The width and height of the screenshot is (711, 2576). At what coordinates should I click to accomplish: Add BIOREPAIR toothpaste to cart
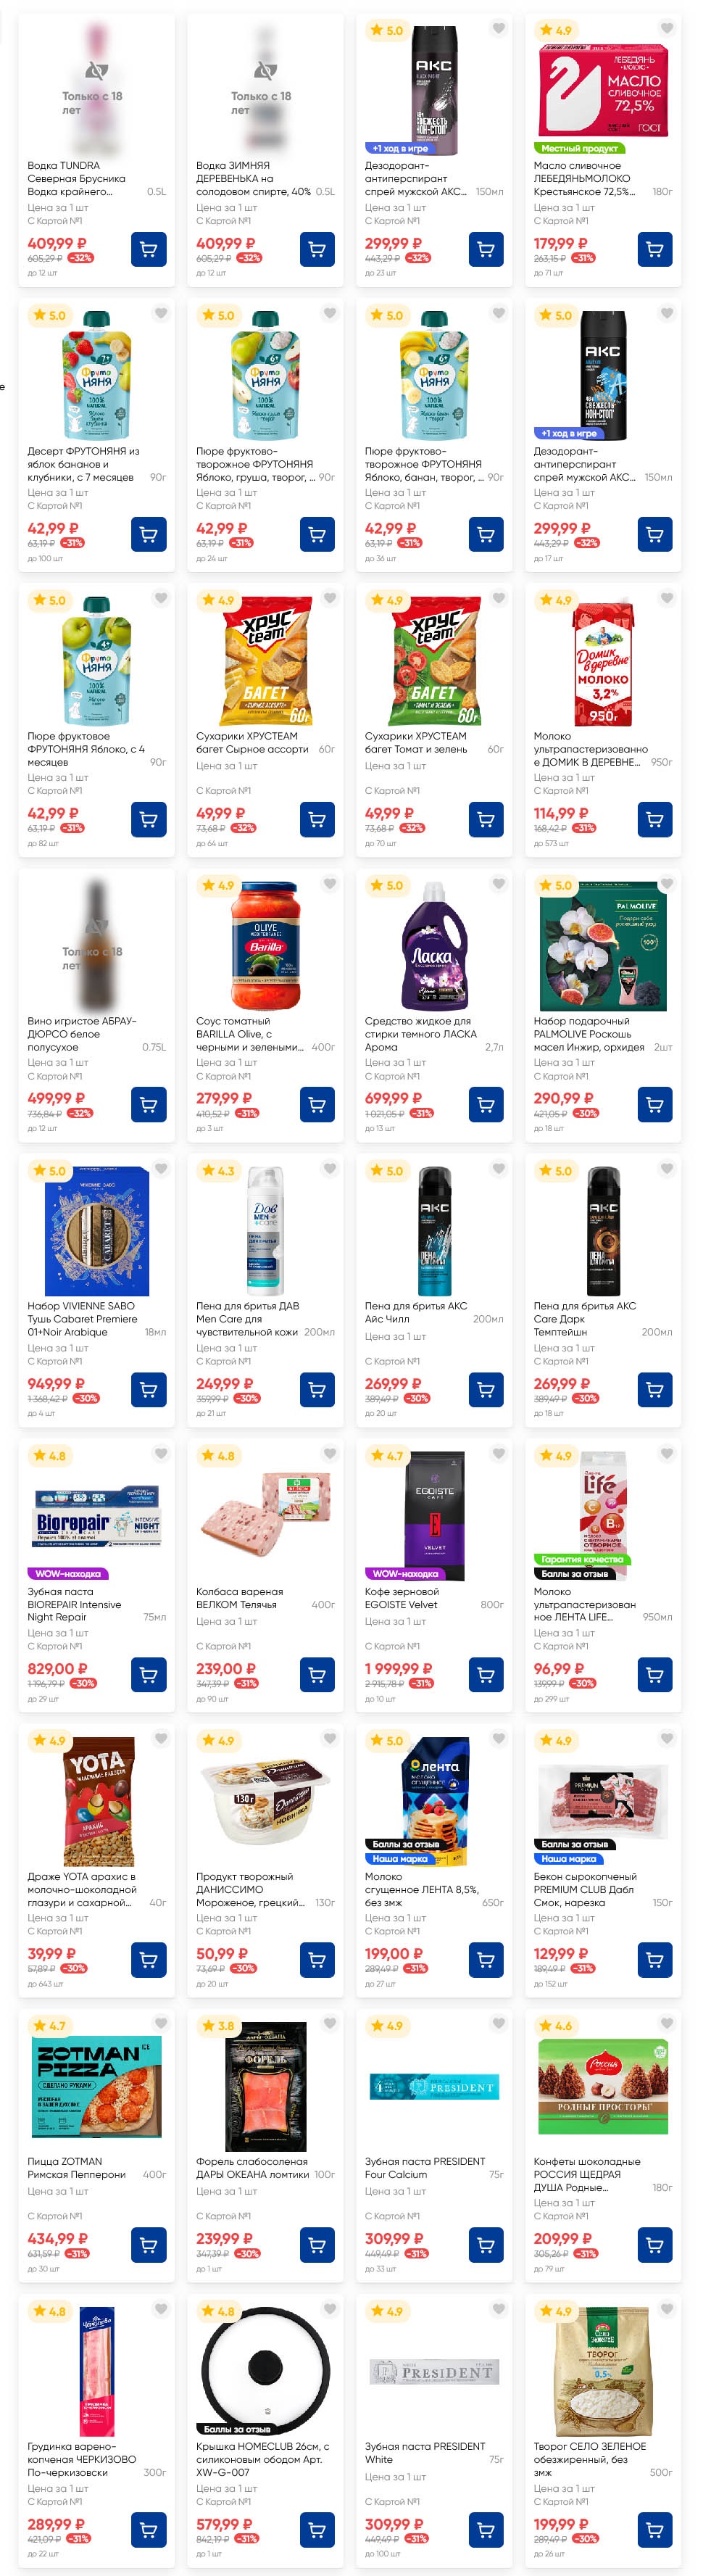click(x=149, y=1674)
